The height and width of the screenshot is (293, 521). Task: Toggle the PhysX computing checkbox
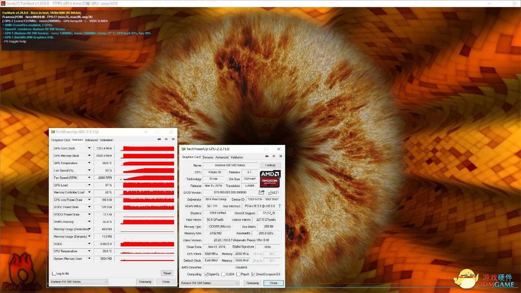click(239, 274)
